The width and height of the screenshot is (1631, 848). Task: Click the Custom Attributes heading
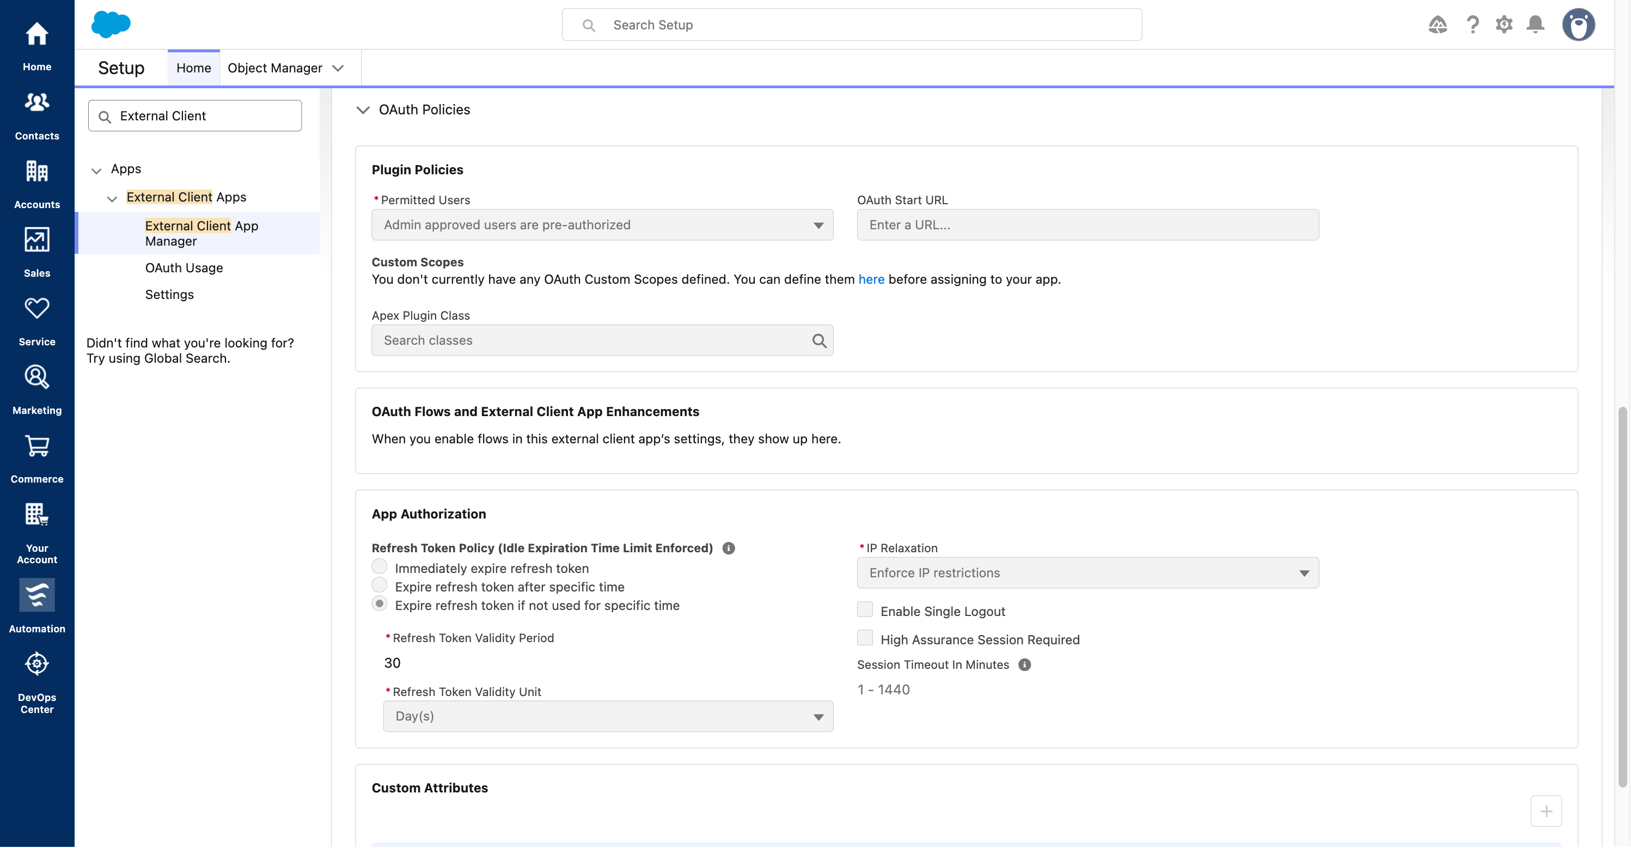pyautogui.click(x=429, y=789)
